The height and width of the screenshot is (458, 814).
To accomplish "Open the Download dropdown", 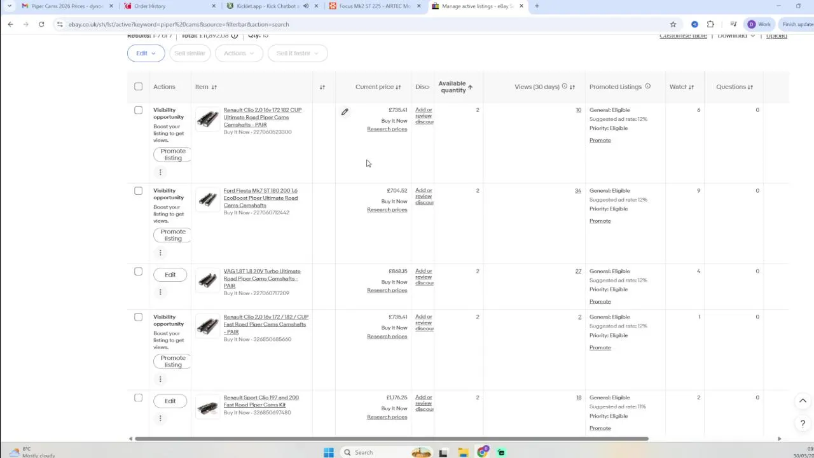I will 736,36.
